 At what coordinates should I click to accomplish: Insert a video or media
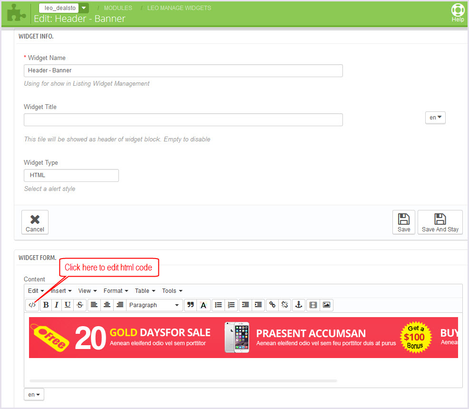[x=313, y=305]
